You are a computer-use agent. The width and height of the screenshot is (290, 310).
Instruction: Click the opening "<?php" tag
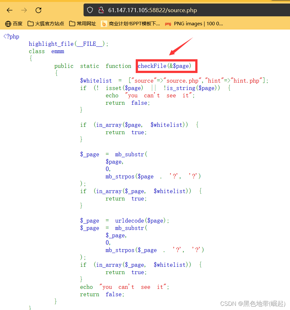[11, 37]
